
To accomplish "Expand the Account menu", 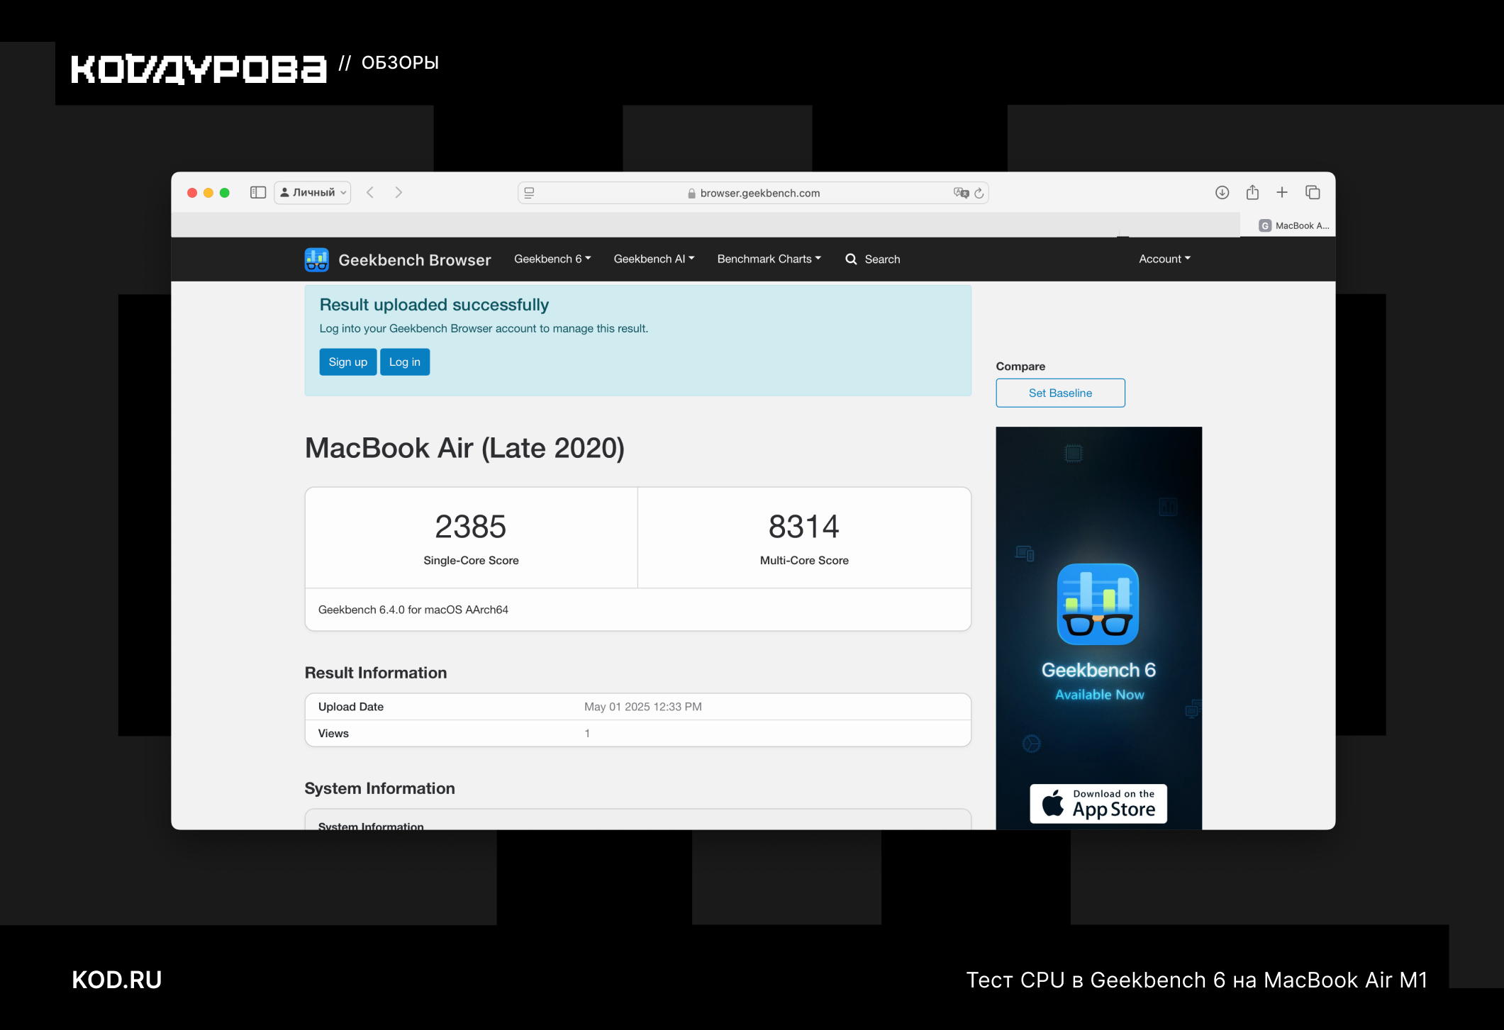I will click(x=1165, y=259).
